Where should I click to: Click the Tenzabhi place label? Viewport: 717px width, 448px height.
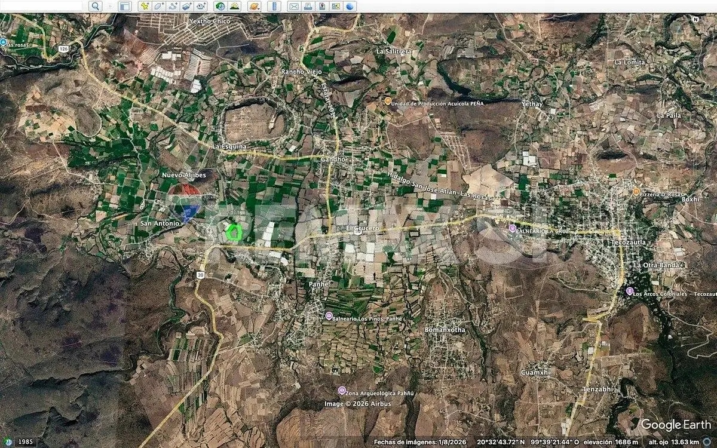(597, 389)
